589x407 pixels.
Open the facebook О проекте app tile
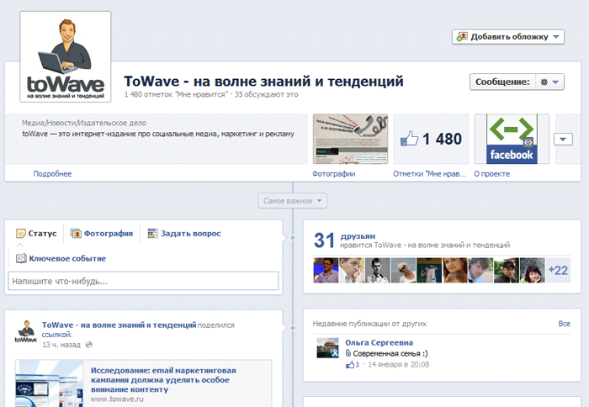click(x=512, y=139)
